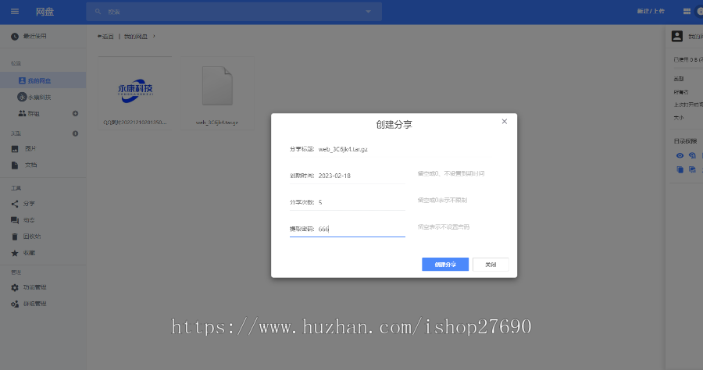The height and width of the screenshot is (370, 703).
Task: Click the user avatar icon in the right panel
Action: [x=677, y=36]
